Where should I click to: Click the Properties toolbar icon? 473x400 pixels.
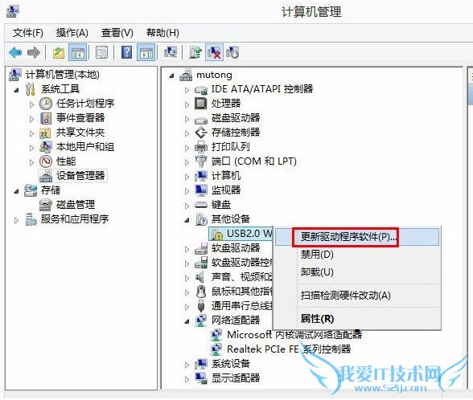102,52
